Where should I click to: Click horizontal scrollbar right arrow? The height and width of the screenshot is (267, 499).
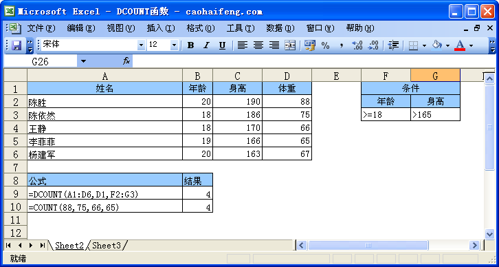(474, 246)
